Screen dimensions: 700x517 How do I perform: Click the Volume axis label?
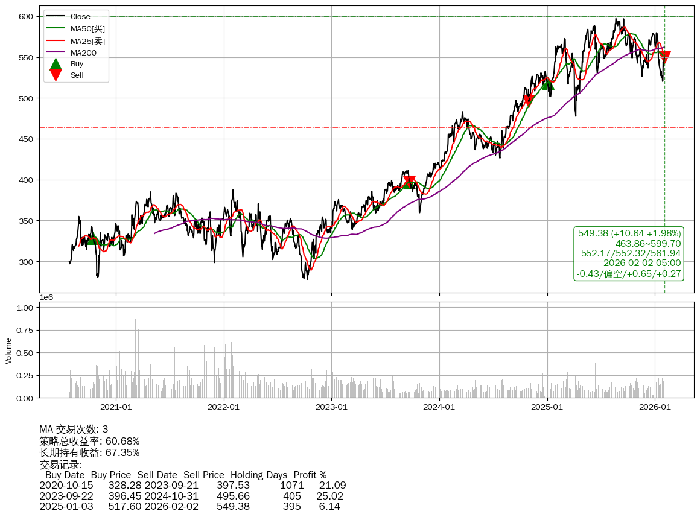pos(8,351)
